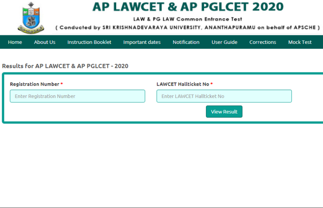This screenshot has height=208, width=323.
Task: Go to the Home page
Action: click(x=15, y=42)
